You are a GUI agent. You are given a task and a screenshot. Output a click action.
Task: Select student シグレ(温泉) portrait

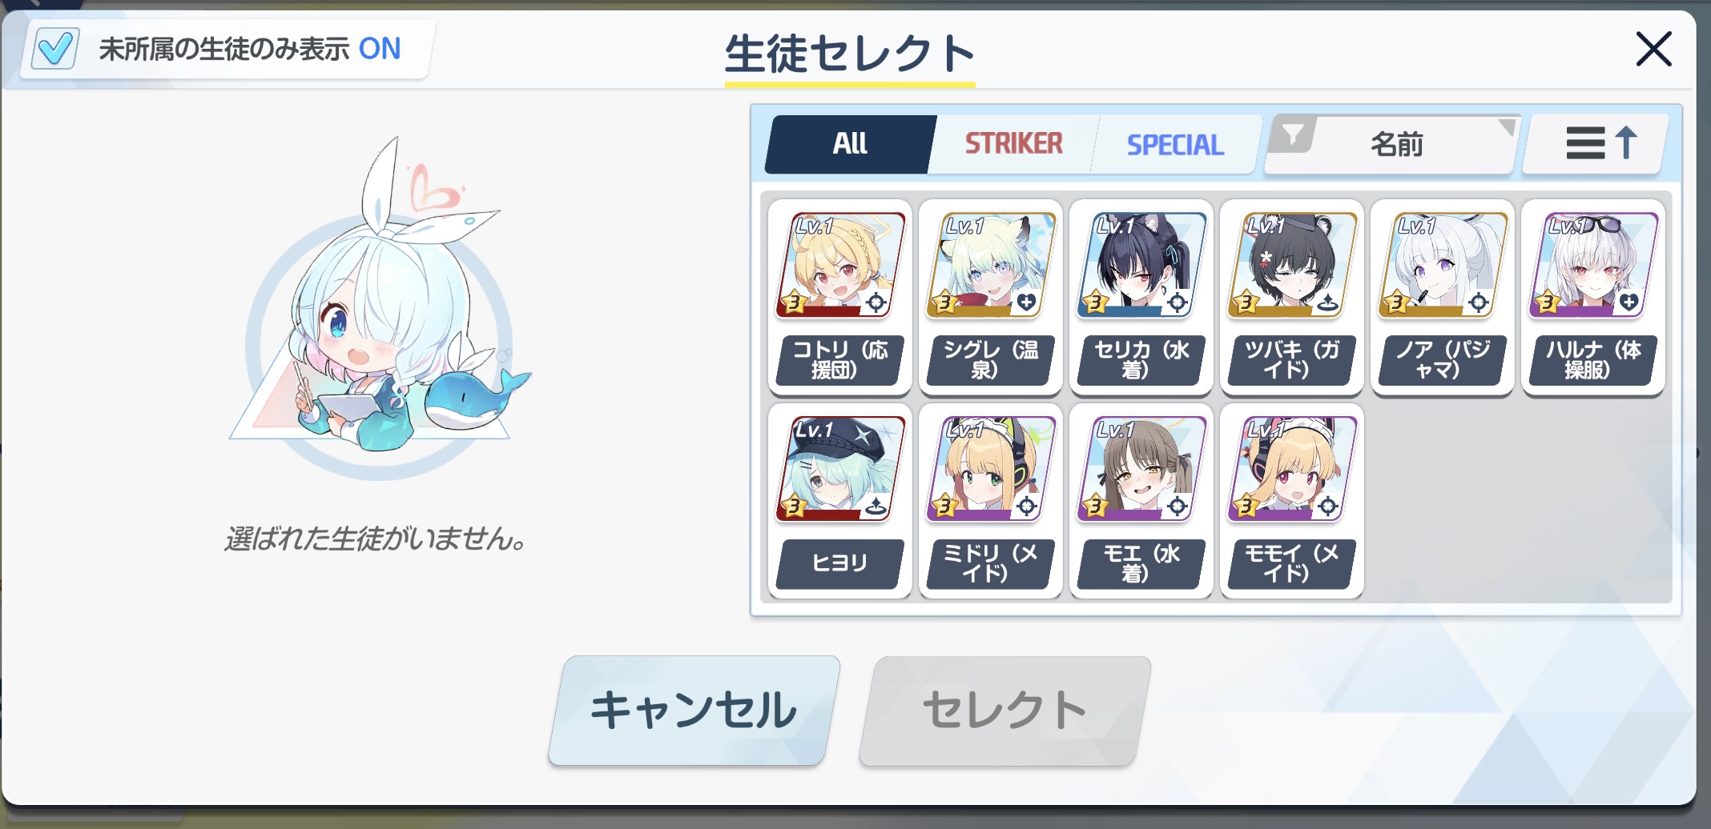point(990,298)
